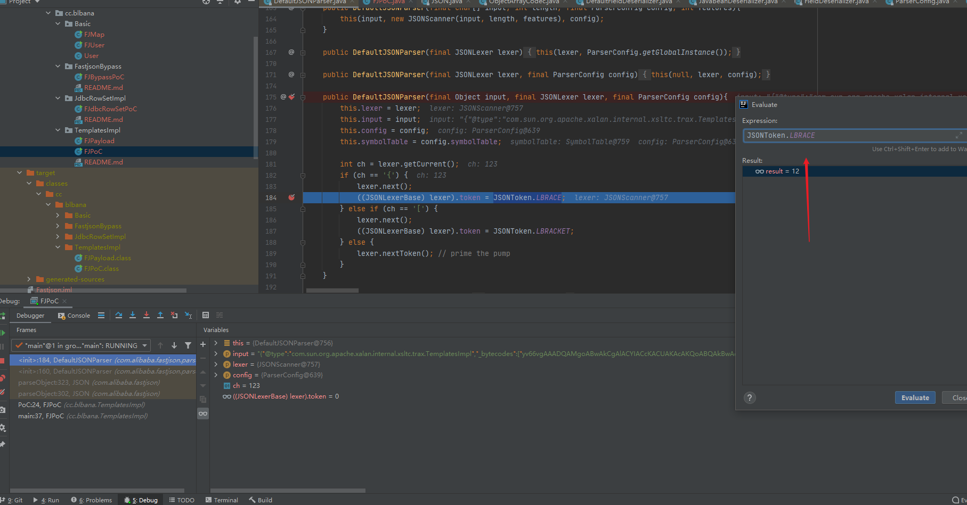This screenshot has width=967, height=505.
Task: Expand the 'this' variable node
Action: (x=216, y=343)
